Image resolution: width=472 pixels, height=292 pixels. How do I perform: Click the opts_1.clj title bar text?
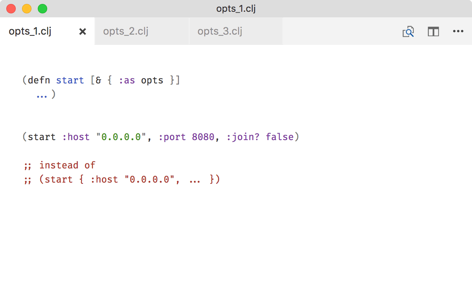click(235, 8)
